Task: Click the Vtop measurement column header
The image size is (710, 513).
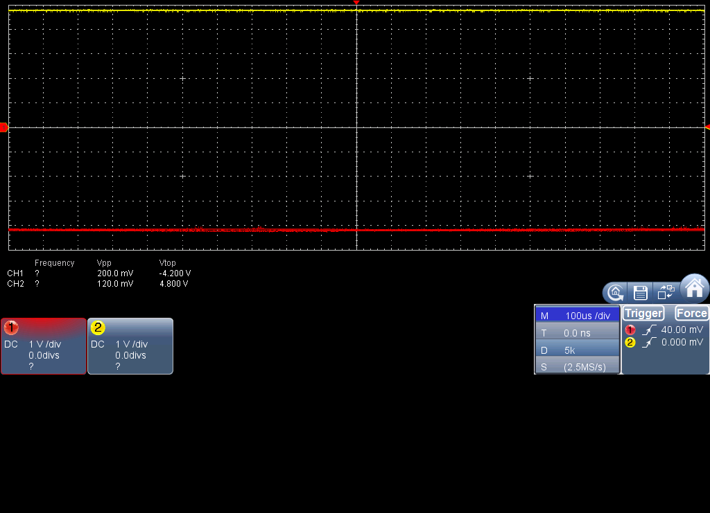Action: point(167,263)
